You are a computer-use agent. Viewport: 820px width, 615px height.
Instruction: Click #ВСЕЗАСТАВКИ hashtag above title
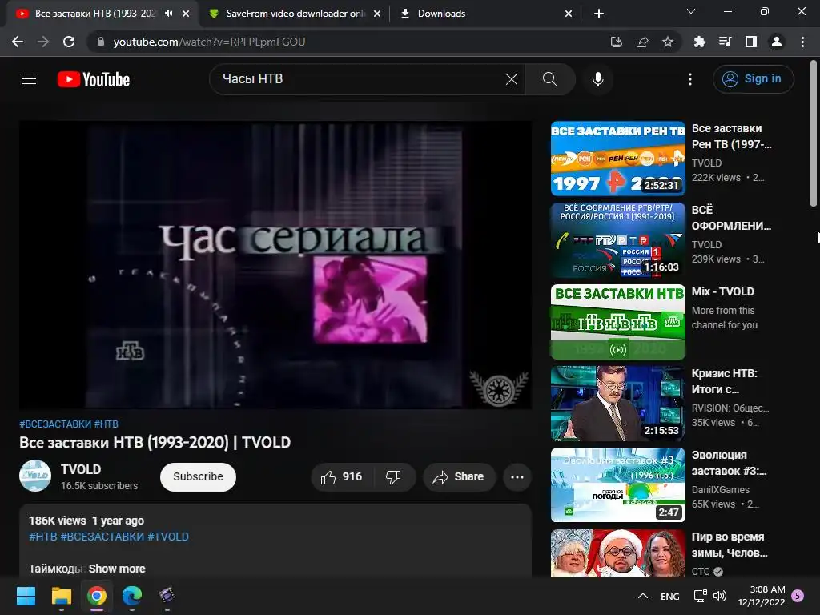click(55, 424)
